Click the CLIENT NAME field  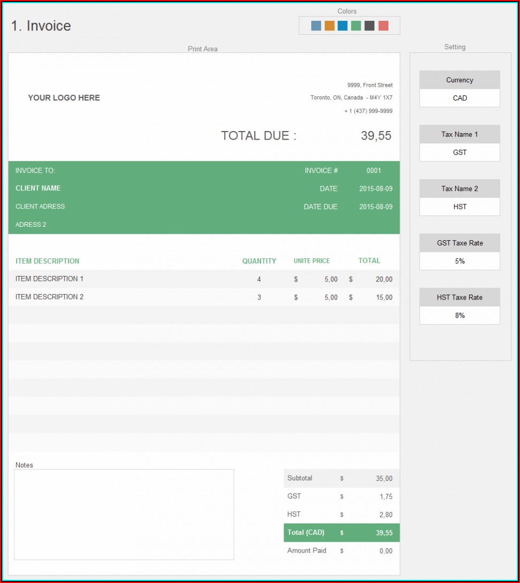[38, 188]
